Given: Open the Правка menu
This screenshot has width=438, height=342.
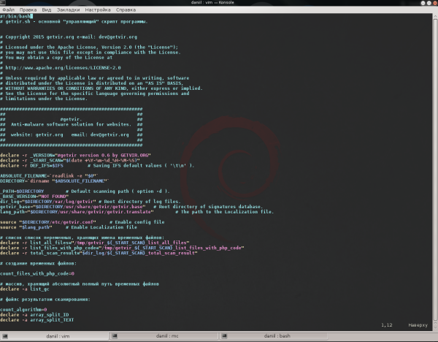Looking at the screenshot, I should (x=28, y=12).
